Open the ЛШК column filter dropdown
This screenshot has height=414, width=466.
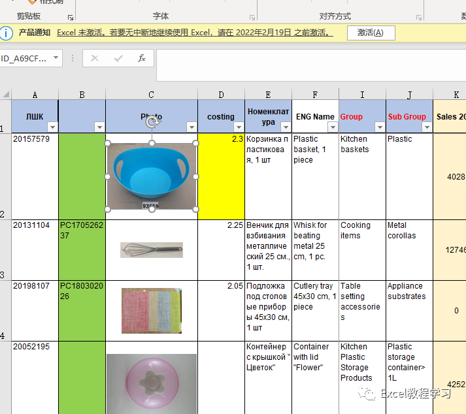(x=52, y=127)
